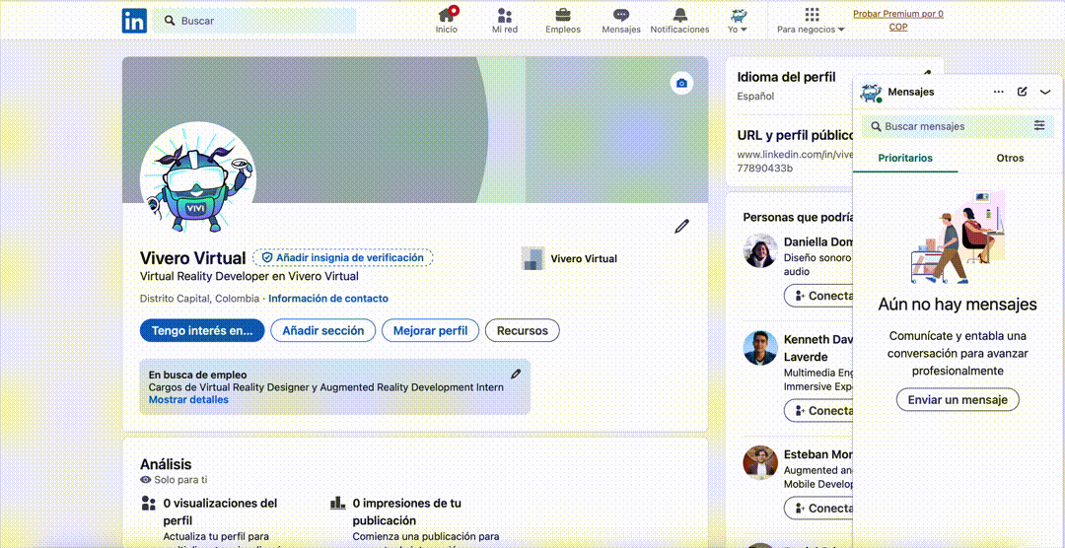Focus the Buscar mensajes field
1065x548 pixels.
point(947,126)
